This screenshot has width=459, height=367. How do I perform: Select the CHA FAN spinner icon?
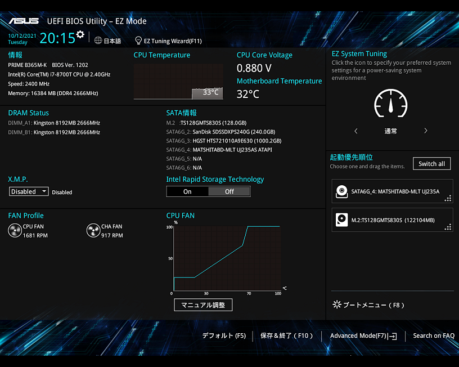coord(93,231)
